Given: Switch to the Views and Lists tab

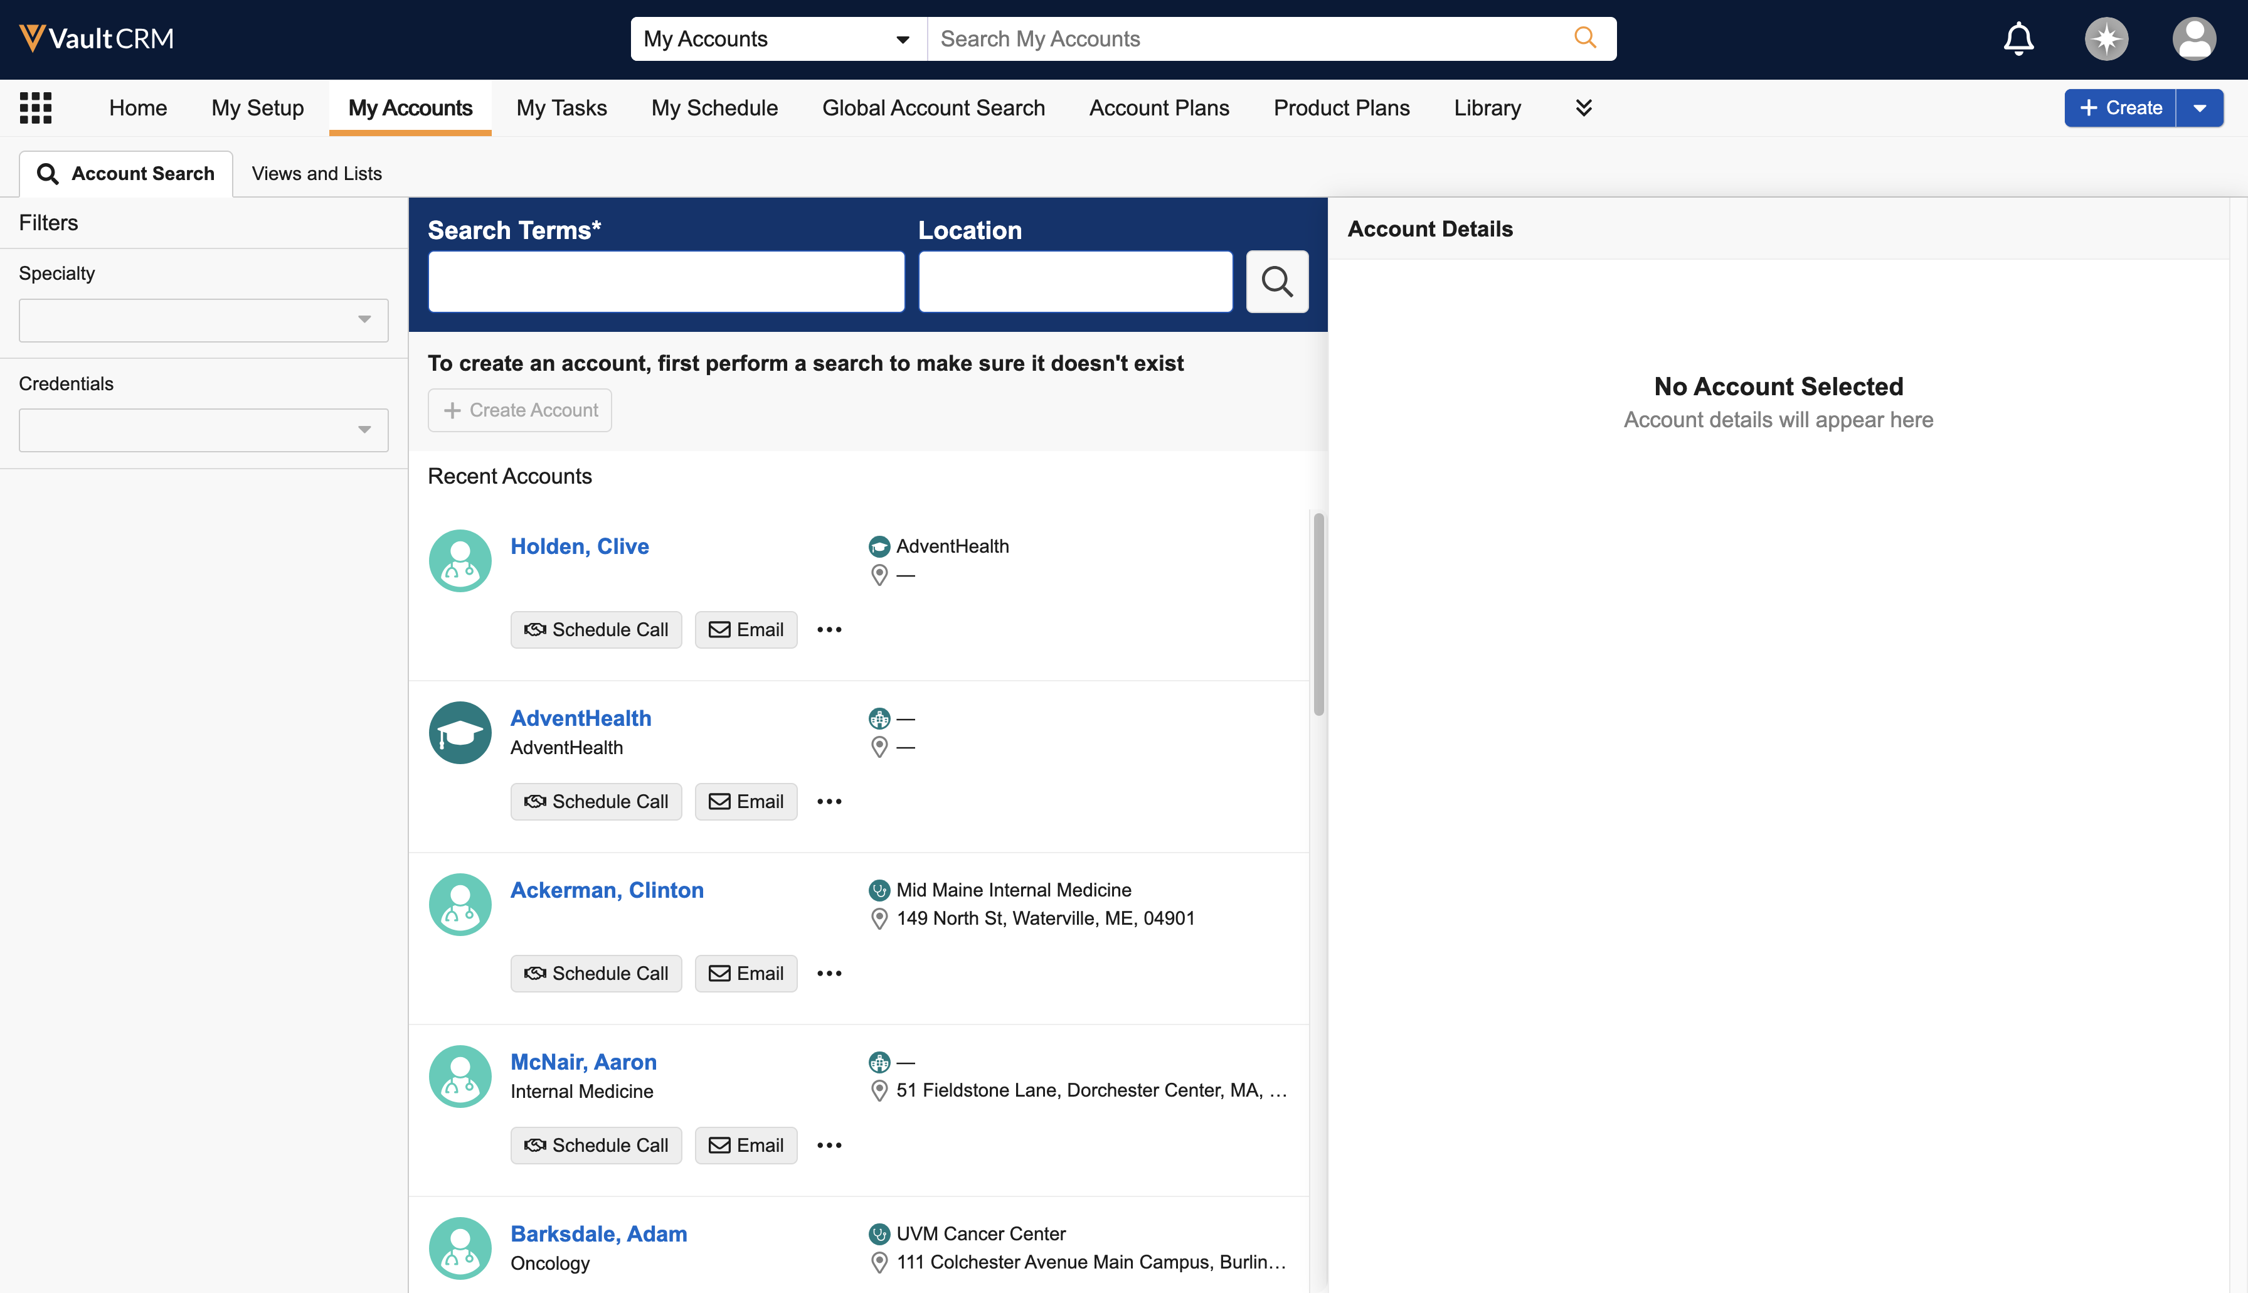Looking at the screenshot, I should (x=316, y=173).
